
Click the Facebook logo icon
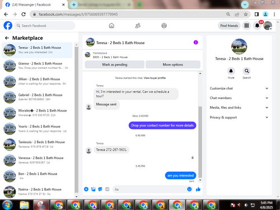click(x=8, y=26)
